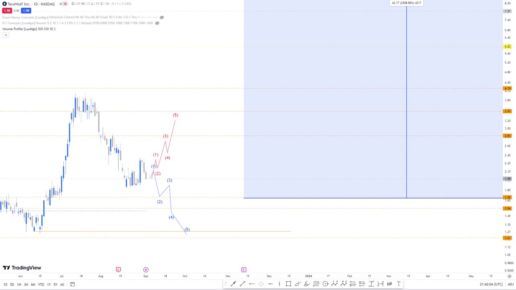Viewport: 516px width, 290px height.
Task: Show the Smart Money Concepts indicator
Action: 162,17
